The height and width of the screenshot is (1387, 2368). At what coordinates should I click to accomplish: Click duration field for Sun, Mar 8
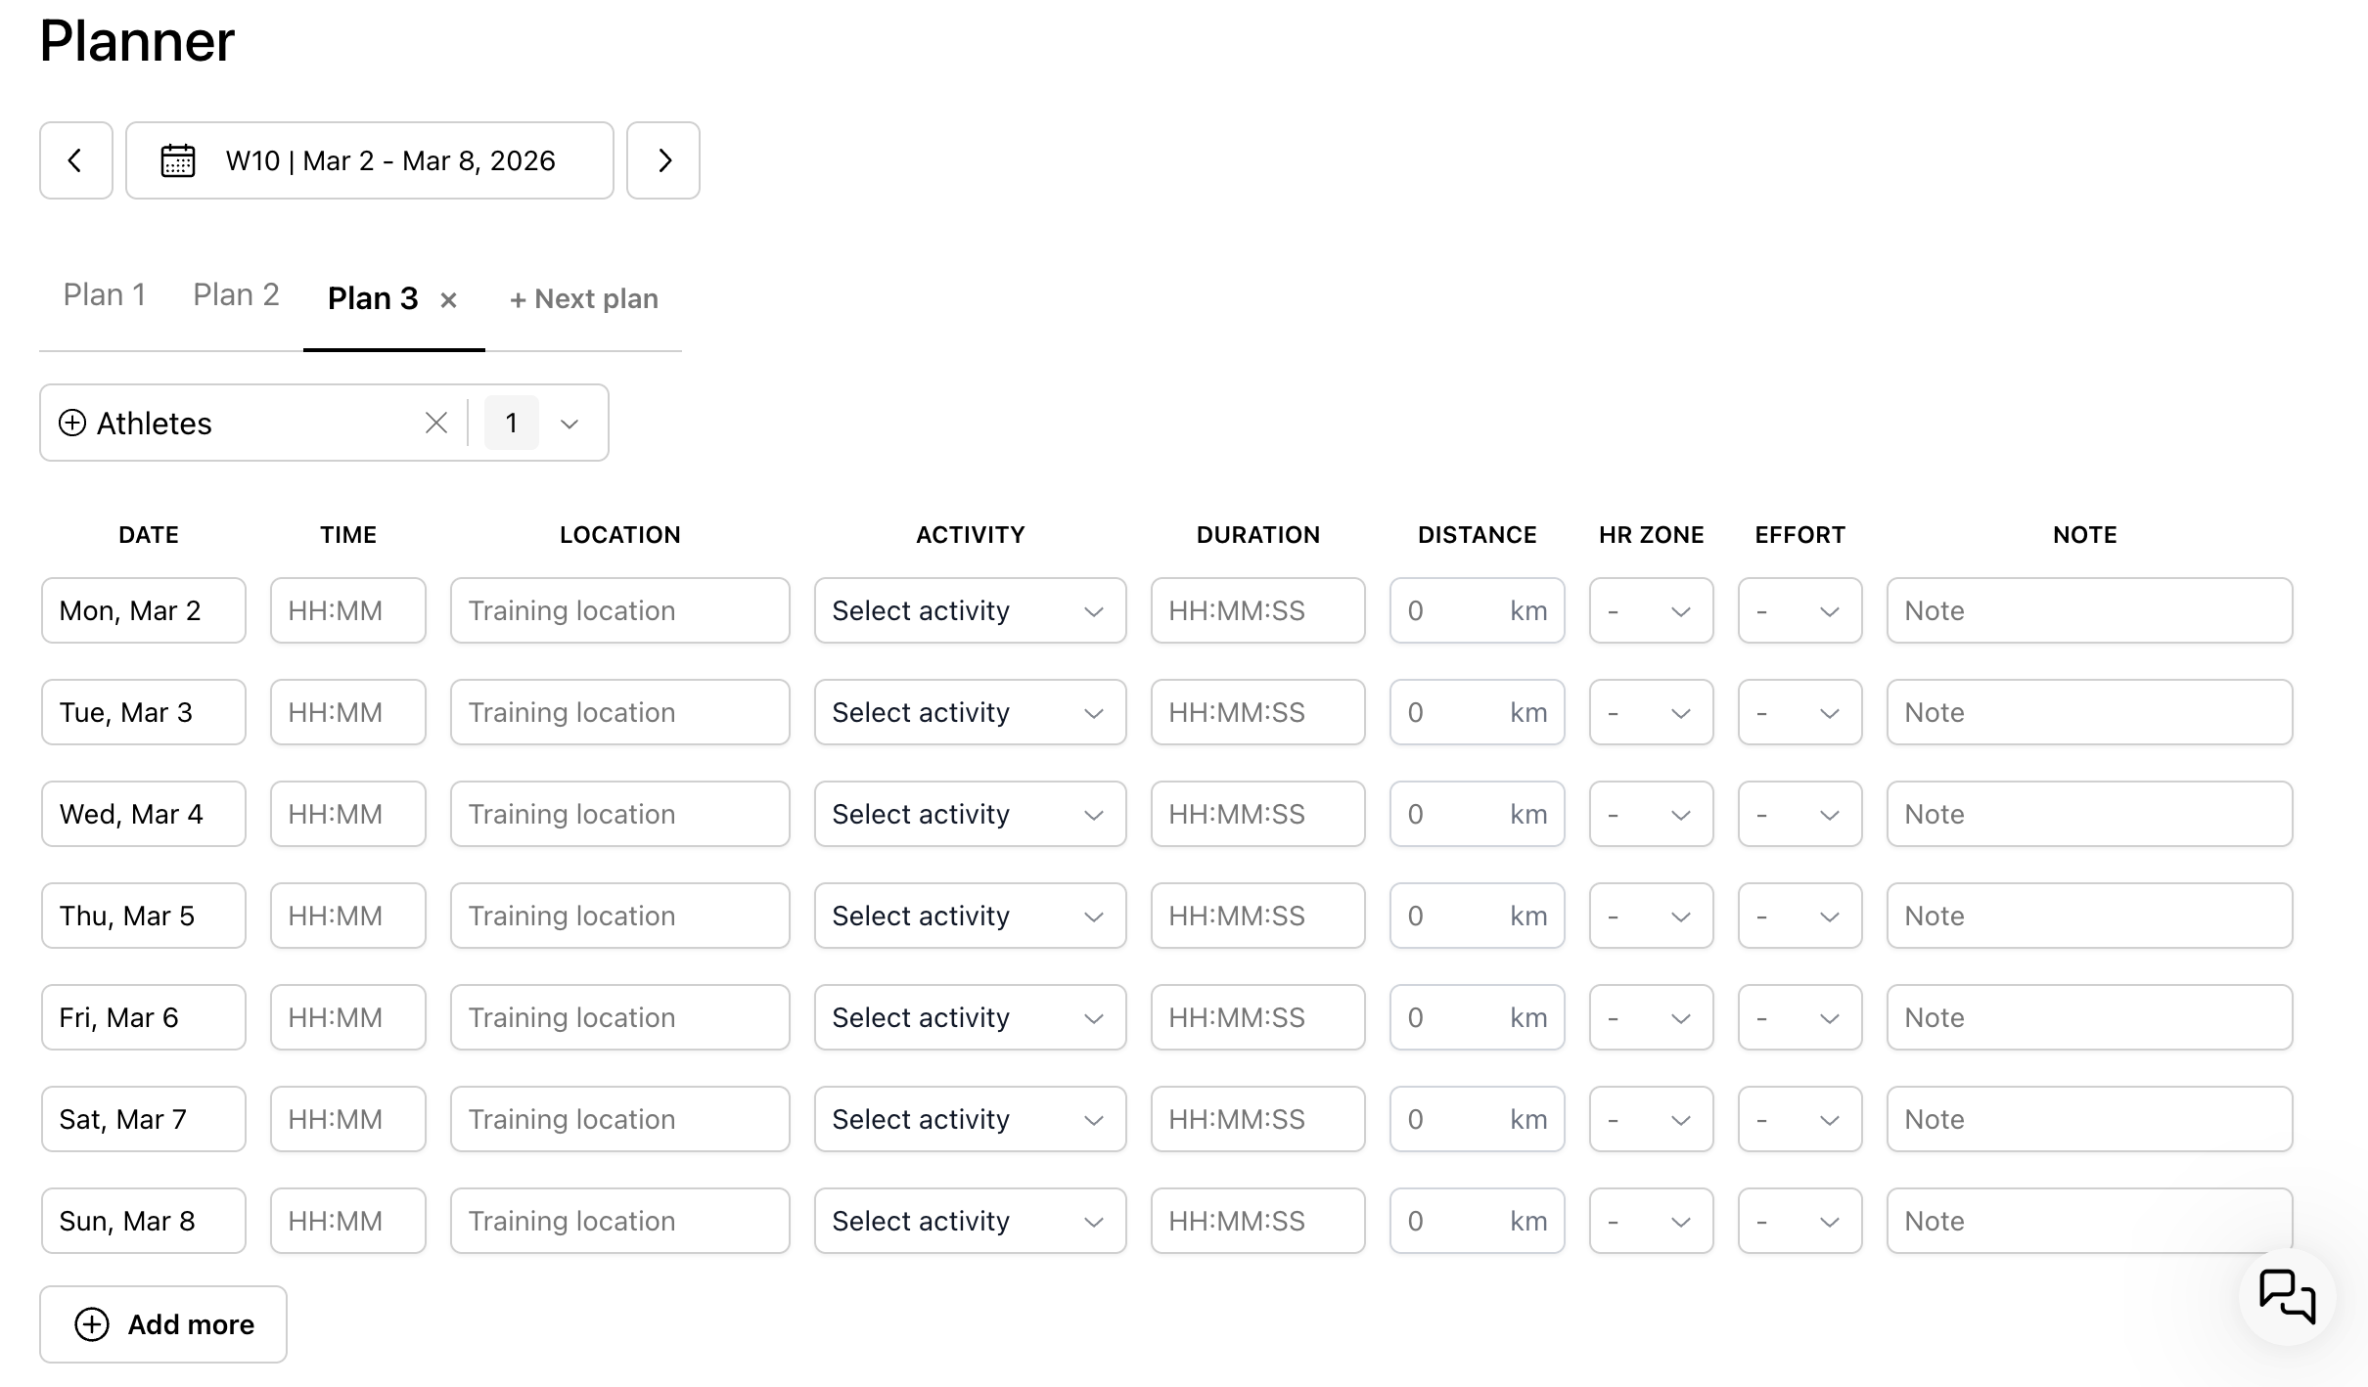coord(1258,1221)
